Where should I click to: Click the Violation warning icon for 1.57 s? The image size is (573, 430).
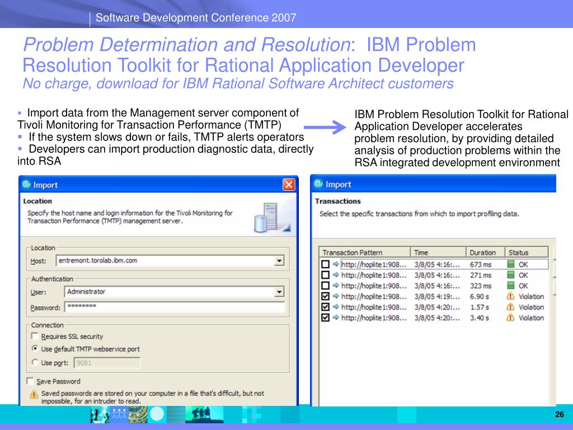click(510, 307)
